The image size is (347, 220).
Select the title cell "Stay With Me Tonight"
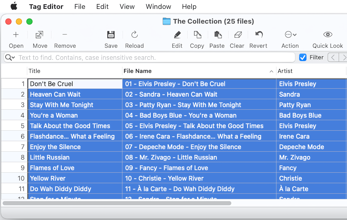tap(75, 105)
